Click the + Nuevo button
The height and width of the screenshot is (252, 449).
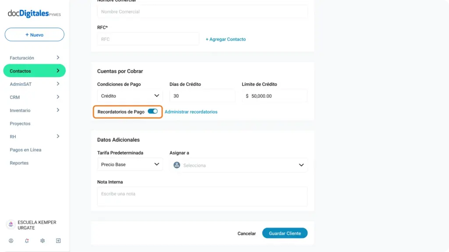(34, 35)
